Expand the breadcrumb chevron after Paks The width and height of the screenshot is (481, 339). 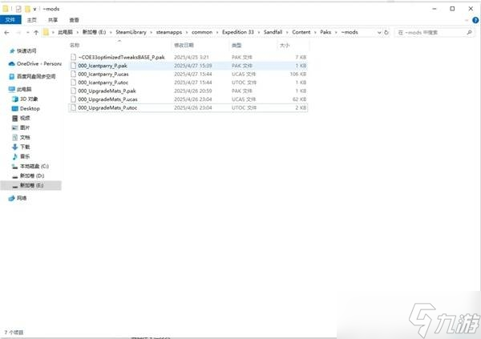[336, 32]
